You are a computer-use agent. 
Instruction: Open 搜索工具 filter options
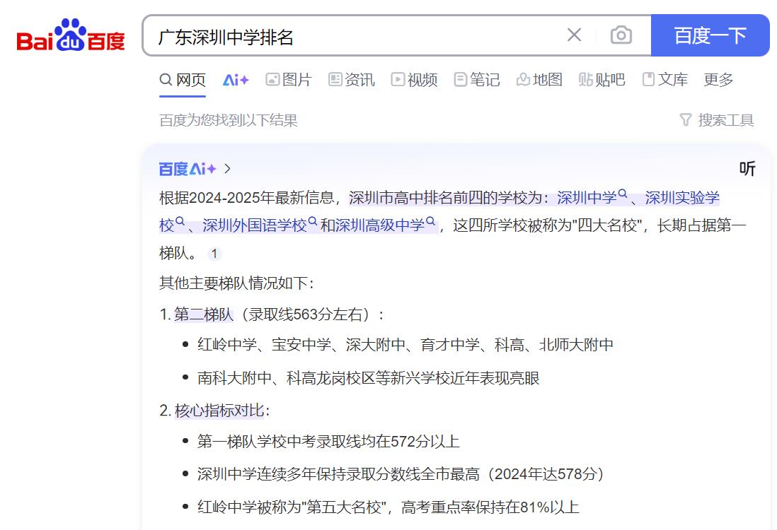pyautogui.click(x=717, y=119)
